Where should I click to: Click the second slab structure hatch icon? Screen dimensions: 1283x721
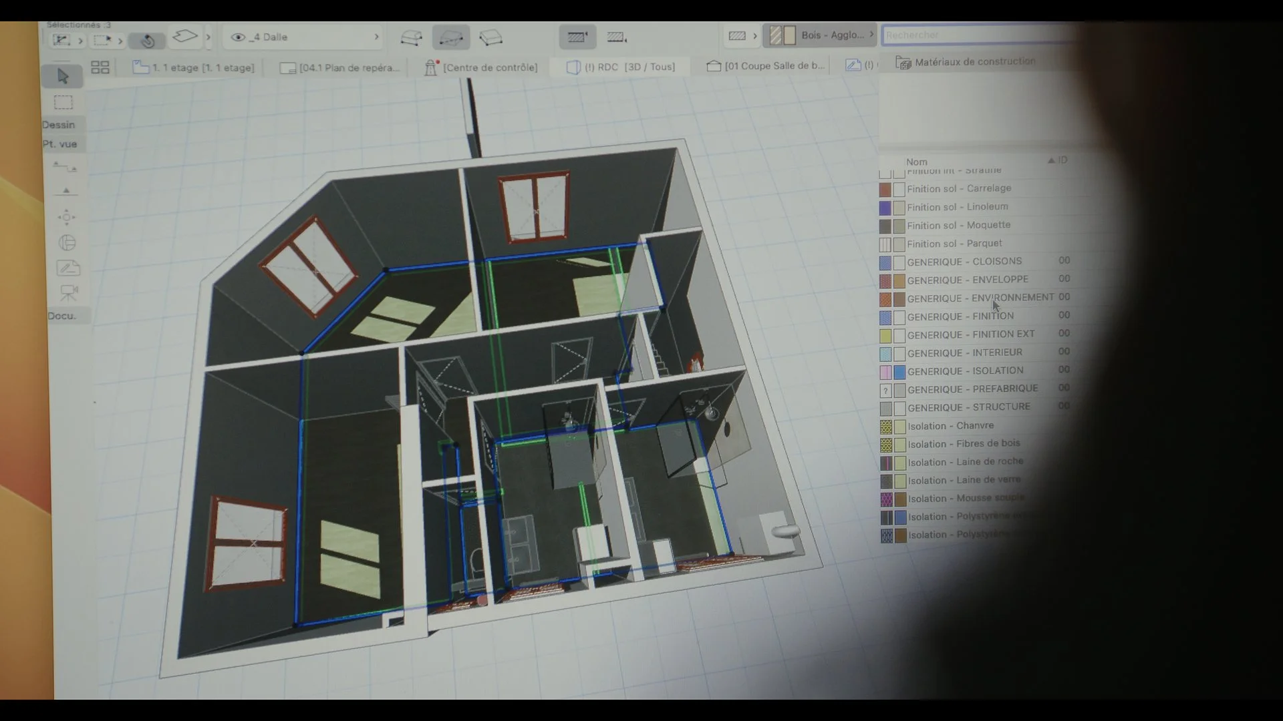tap(616, 37)
